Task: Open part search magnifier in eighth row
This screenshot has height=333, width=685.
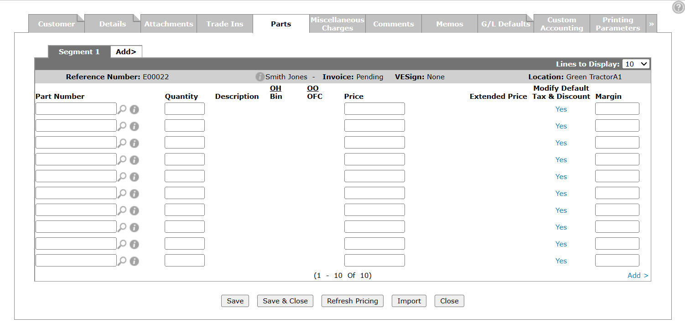Action: [x=122, y=227]
